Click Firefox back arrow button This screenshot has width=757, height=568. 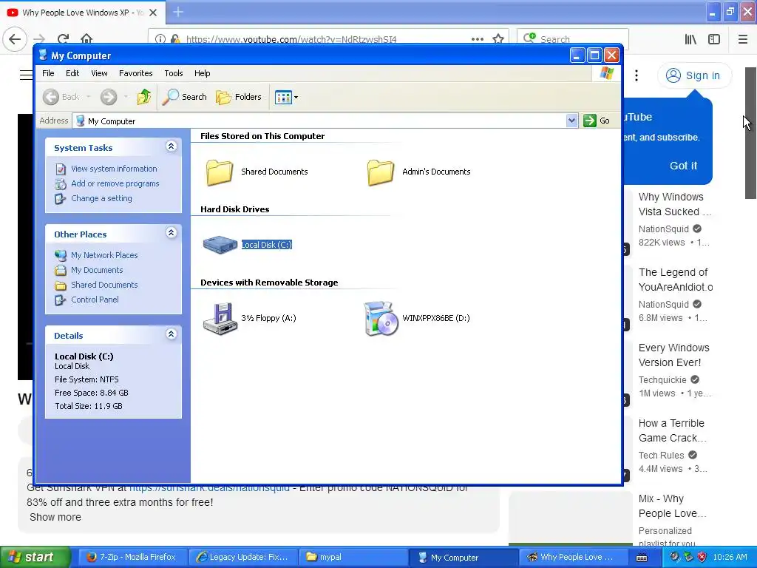click(15, 38)
